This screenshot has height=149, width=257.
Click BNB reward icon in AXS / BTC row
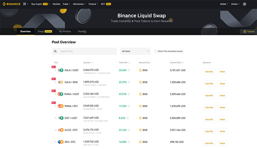pos(140,142)
